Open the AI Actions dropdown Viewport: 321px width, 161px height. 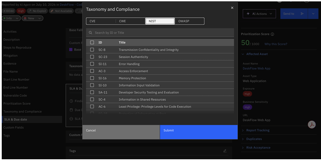click(259, 14)
